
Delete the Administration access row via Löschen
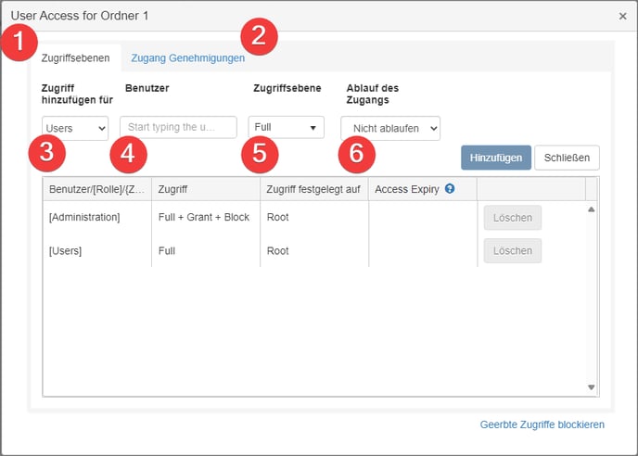512,218
